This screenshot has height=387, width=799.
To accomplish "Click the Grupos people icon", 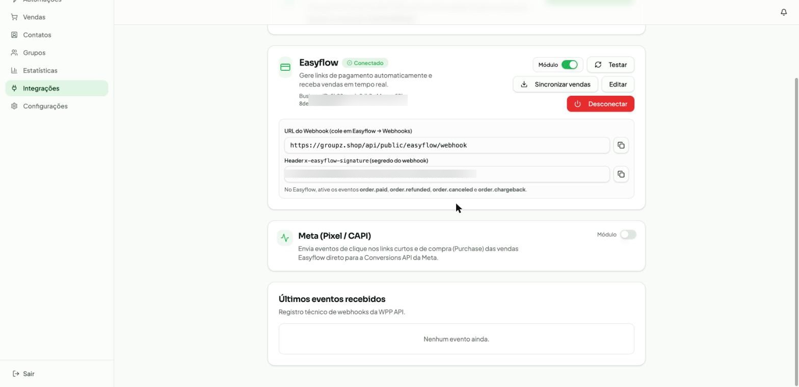I will click(x=14, y=53).
